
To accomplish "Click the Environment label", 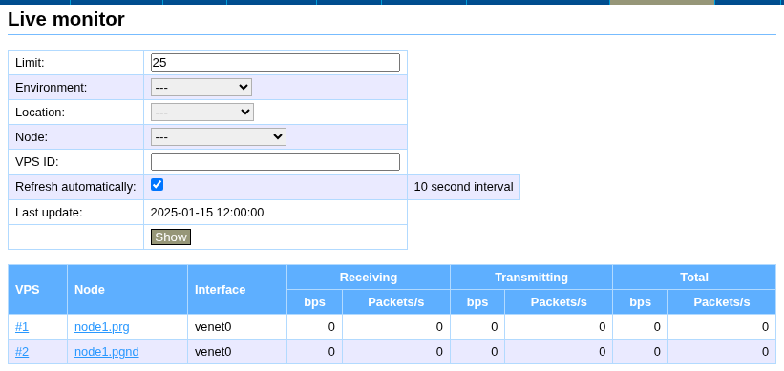I will (51, 88).
